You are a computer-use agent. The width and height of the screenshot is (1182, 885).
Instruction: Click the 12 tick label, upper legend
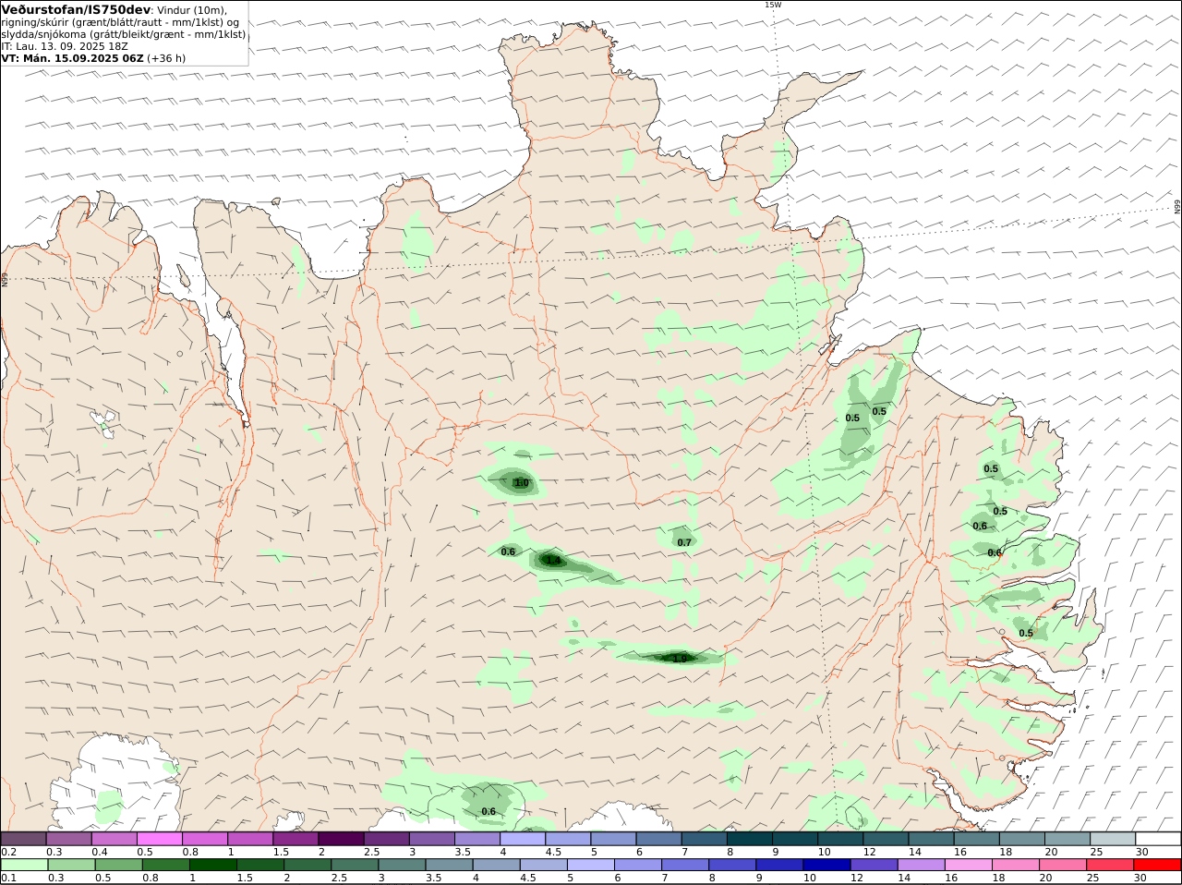(x=868, y=852)
